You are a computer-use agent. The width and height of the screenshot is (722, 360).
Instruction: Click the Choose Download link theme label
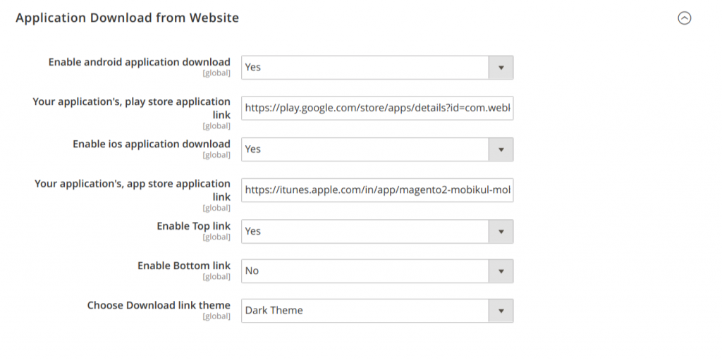click(159, 305)
